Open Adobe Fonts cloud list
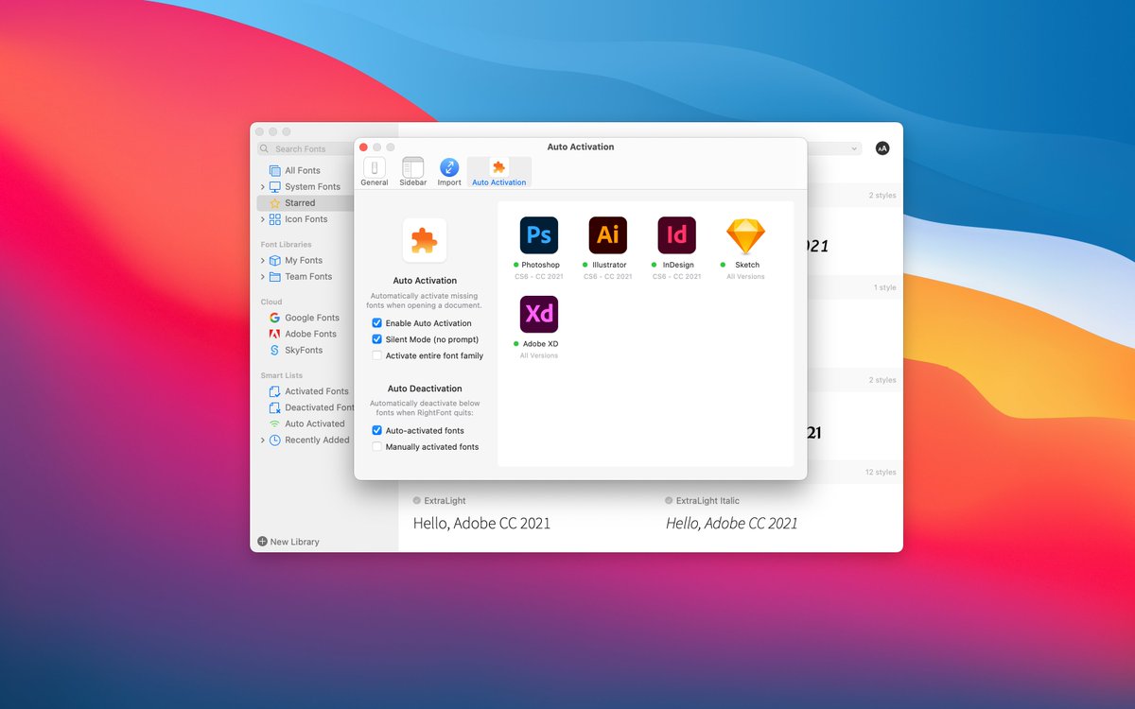 [x=310, y=334]
